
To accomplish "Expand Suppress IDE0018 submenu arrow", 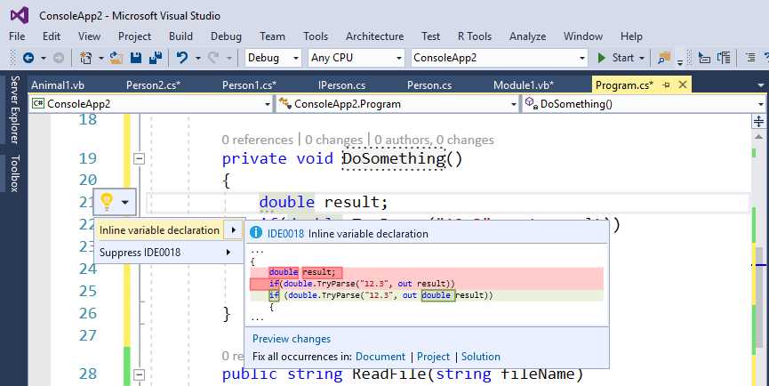I will coord(228,253).
